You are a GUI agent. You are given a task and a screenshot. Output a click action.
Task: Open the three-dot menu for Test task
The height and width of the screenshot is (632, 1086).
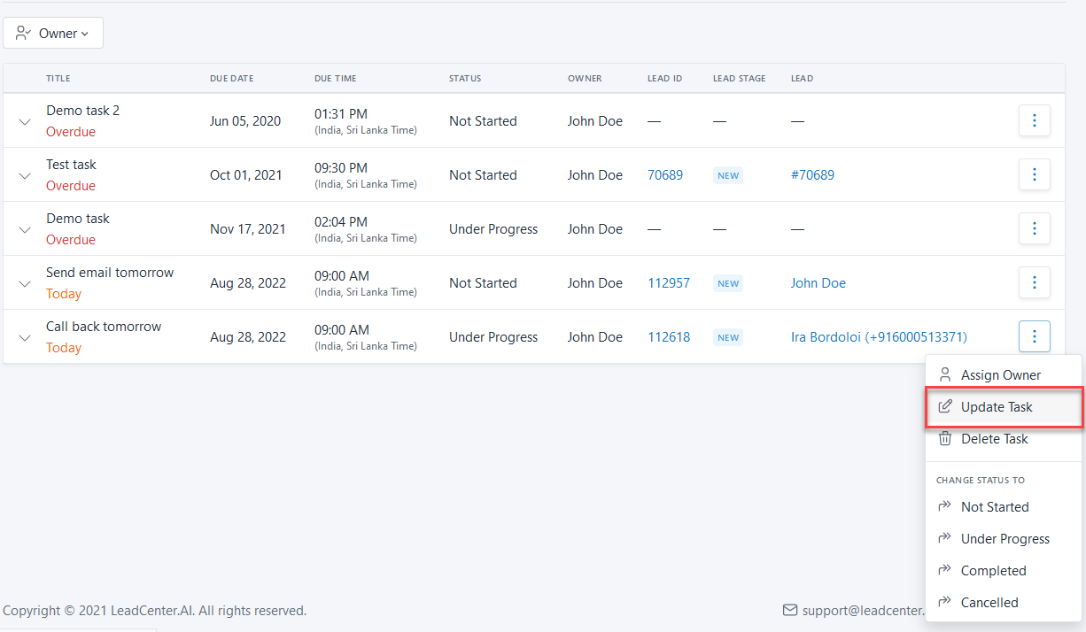(x=1034, y=174)
